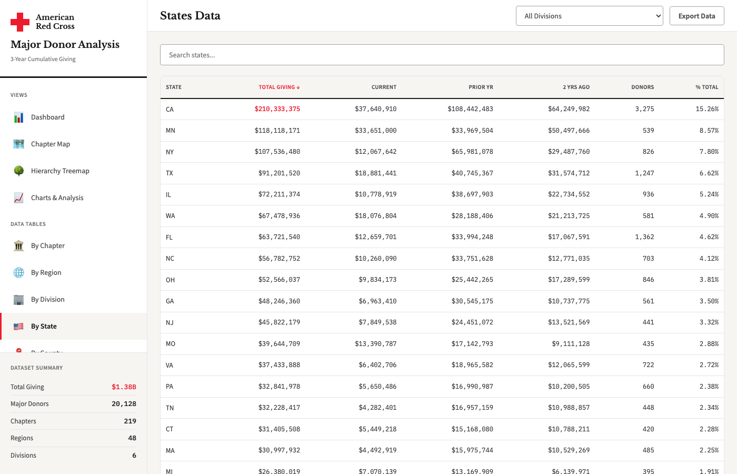
Task: Sort by Current column header
Action: (x=384, y=87)
